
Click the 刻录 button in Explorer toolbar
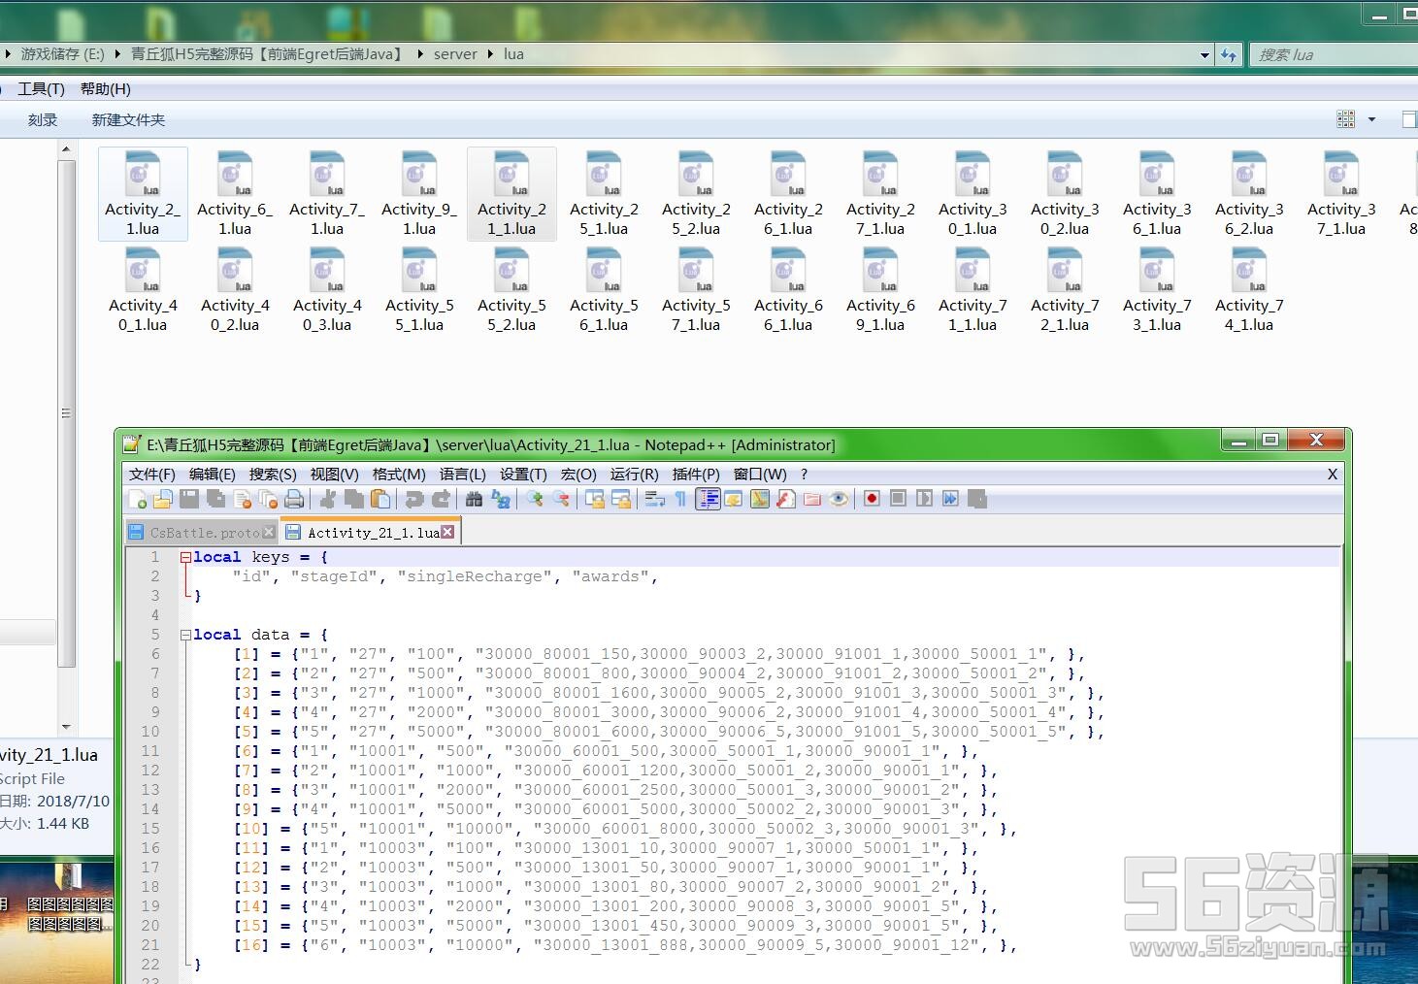(43, 120)
